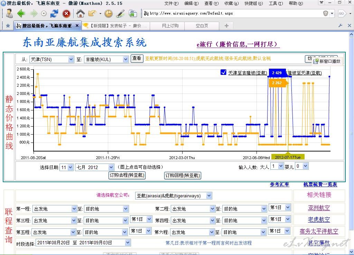Image resolution: width=354 pixels, height=255 pixels.
Task: Click the user account avatar icon
Action: tap(9, 13)
